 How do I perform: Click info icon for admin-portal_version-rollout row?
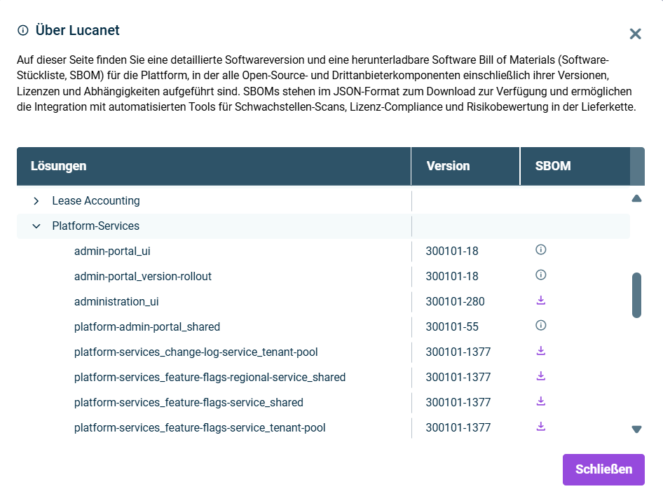point(540,275)
